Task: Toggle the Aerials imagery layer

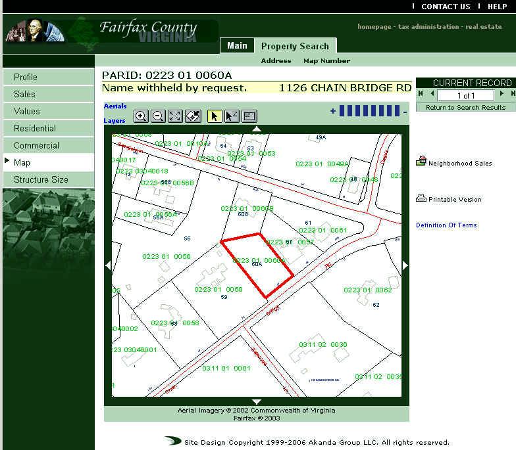Action: click(x=115, y=106)
